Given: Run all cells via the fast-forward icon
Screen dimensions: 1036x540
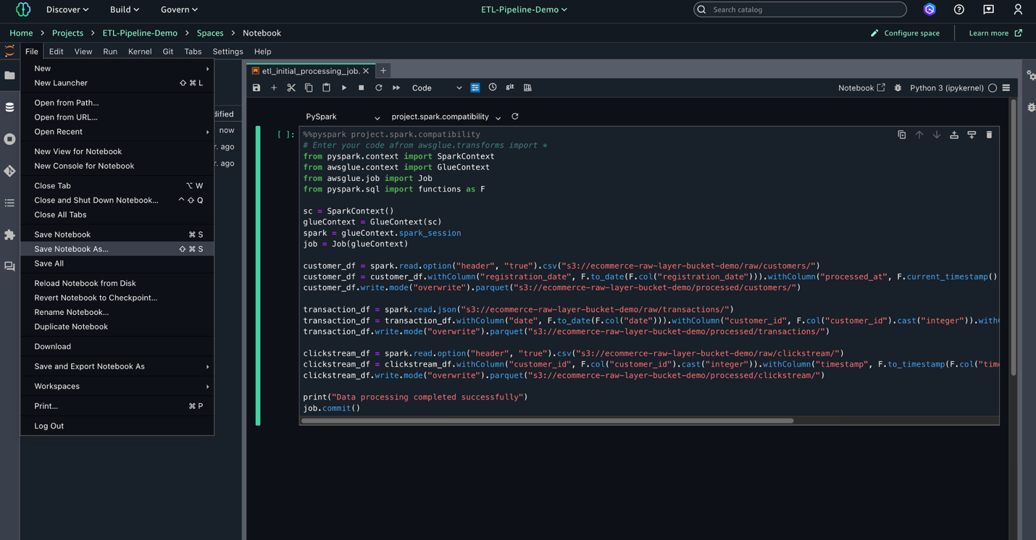Looking at the screenshot, I should coord(396,87).
